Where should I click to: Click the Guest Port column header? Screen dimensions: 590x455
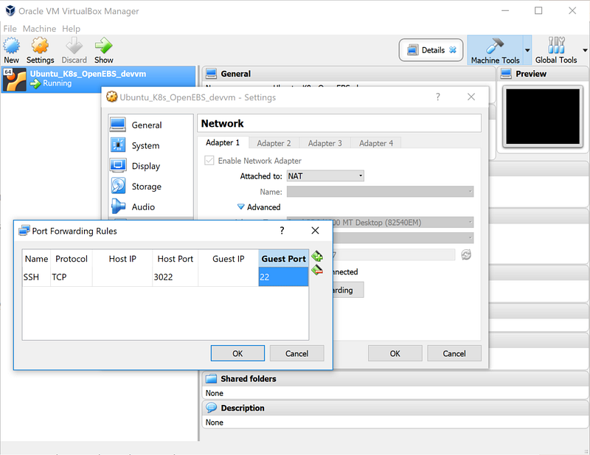tap(283, 259)
